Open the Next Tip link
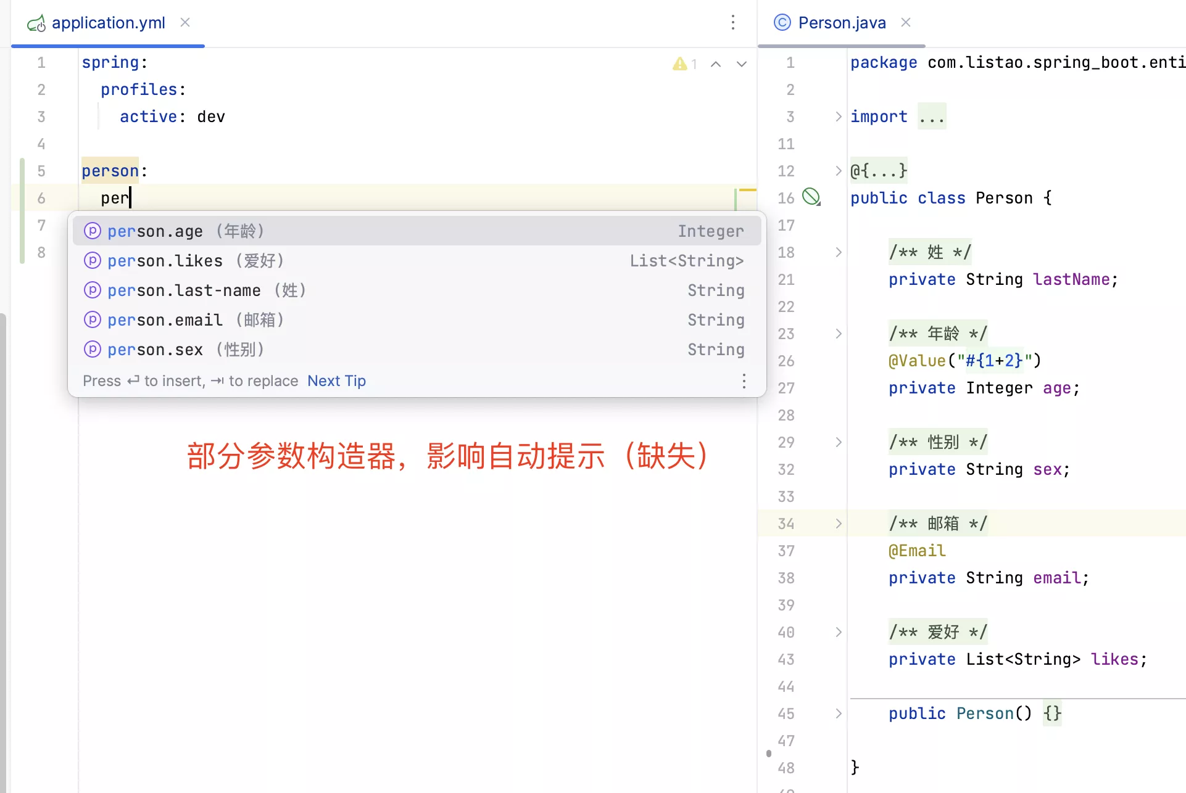Viewport: 1186px width, 793px height. tap(336, 380)
